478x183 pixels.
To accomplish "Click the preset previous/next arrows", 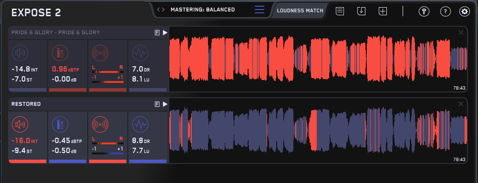I will 161,10.
